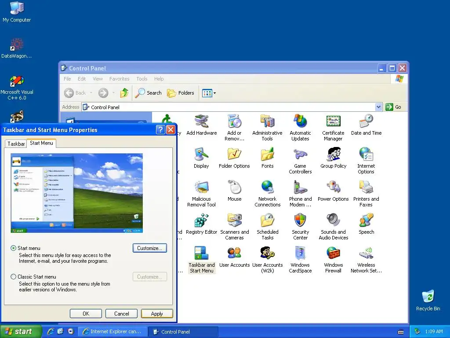Open User Accounts icon
Viewport: 450px width, 338px height.
pyautogui.click(x=235, y=257)
